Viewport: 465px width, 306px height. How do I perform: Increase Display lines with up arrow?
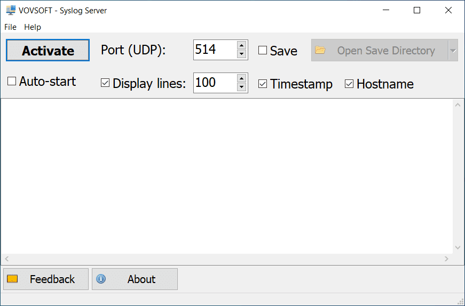tap(242, 78)
